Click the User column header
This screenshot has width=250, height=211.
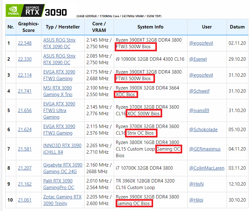[x=207, y=27]
